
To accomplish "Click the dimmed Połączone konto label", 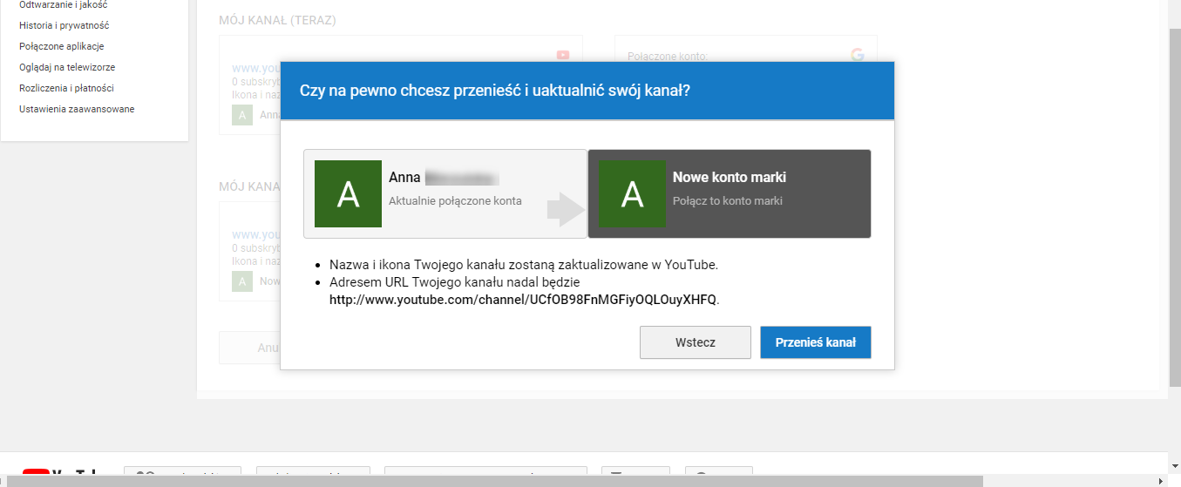I will pyautogui.click(x=668, y=57).
